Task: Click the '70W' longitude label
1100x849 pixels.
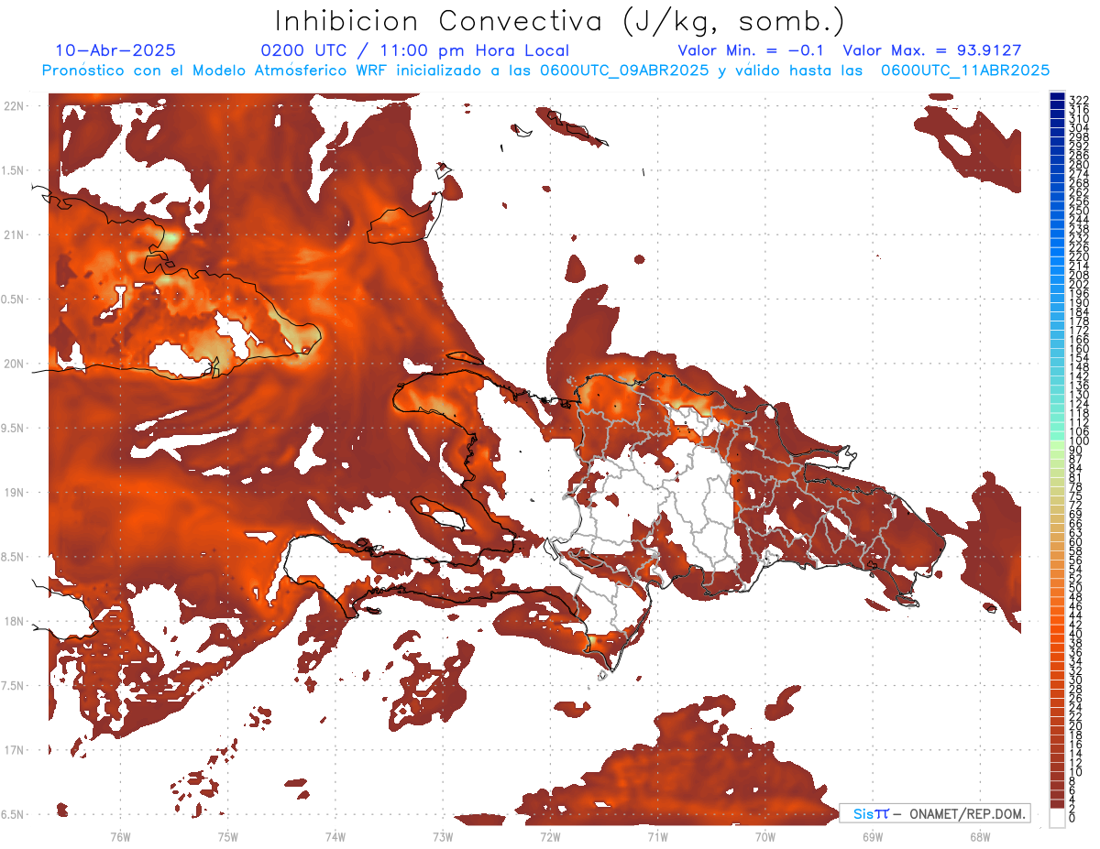Action: 764,836
